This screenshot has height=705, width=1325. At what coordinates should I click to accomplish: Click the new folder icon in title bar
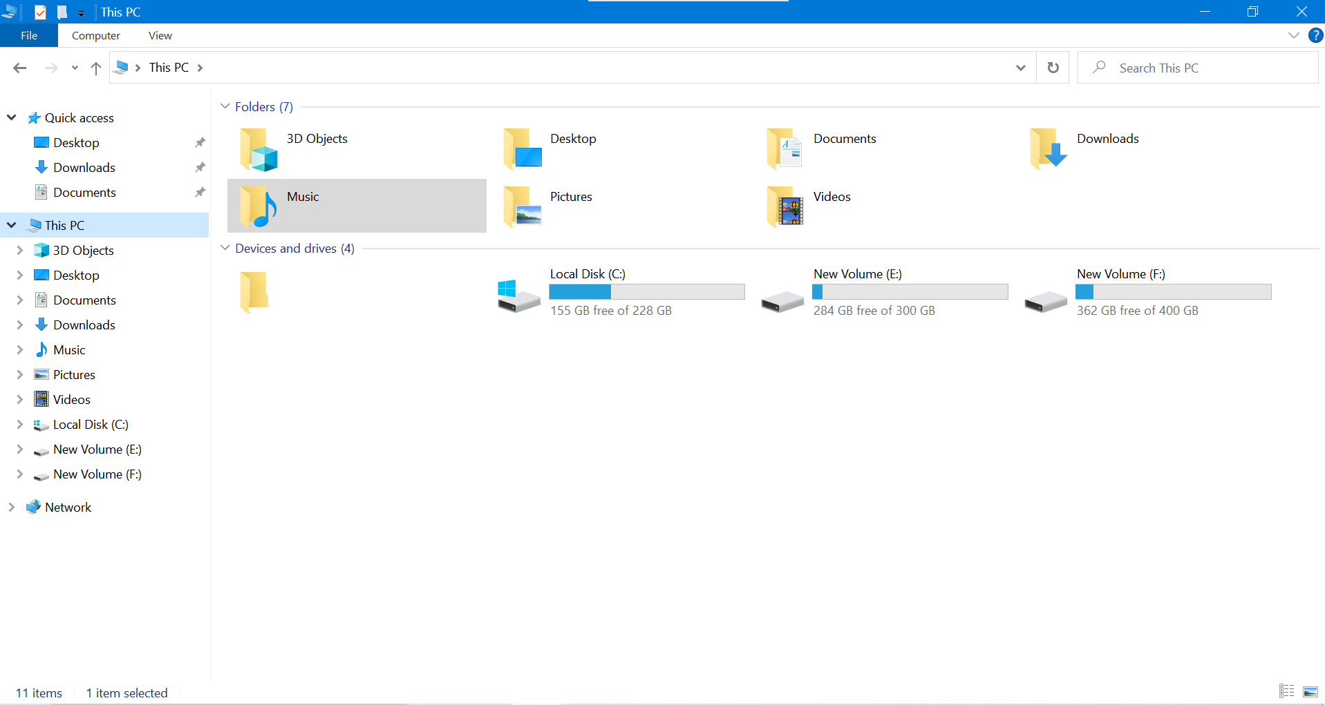point(62,12)
